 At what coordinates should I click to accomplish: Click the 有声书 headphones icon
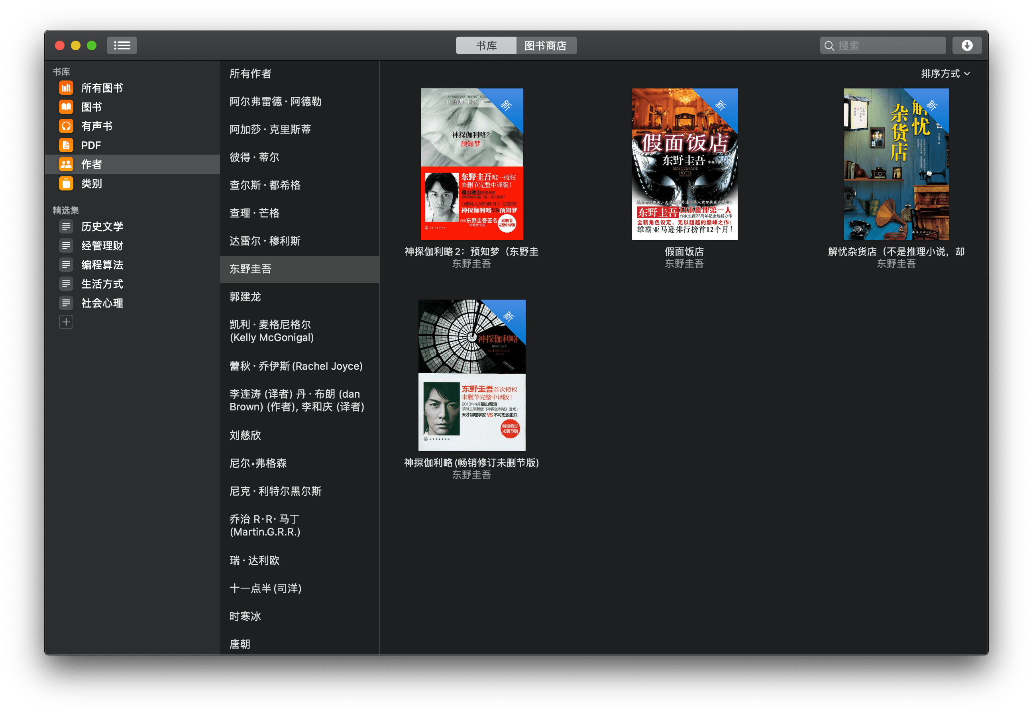[66, 126]
